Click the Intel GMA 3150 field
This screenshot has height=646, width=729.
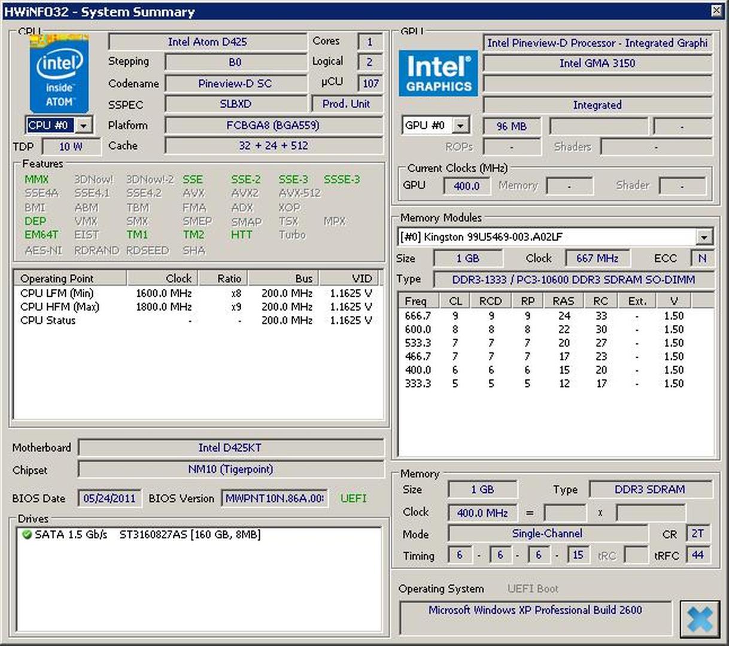(597, 63)
